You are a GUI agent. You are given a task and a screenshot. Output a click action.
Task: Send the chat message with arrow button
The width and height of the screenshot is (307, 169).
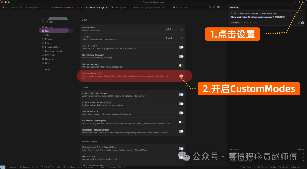302,23
